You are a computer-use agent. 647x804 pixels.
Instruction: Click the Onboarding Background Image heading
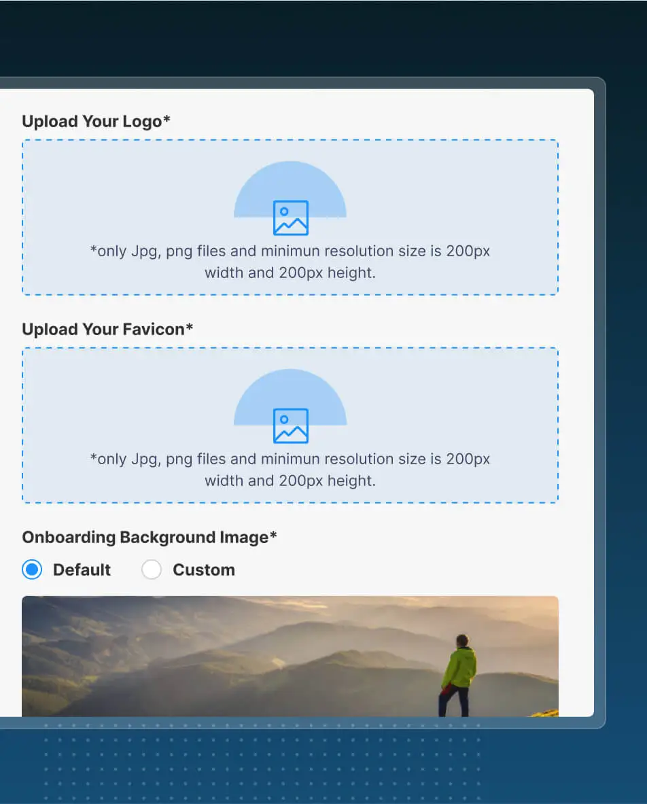pyautogui.click(x=150, y=538)
